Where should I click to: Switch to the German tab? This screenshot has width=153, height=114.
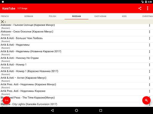click(x=29, y=16)
